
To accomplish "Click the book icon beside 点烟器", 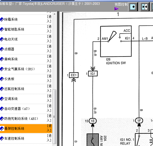I will (x=2, y=49).
